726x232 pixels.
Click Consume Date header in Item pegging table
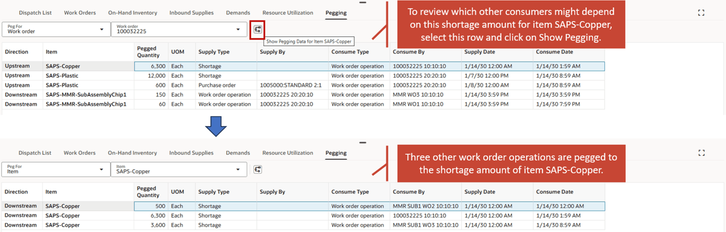coord(554,192)
